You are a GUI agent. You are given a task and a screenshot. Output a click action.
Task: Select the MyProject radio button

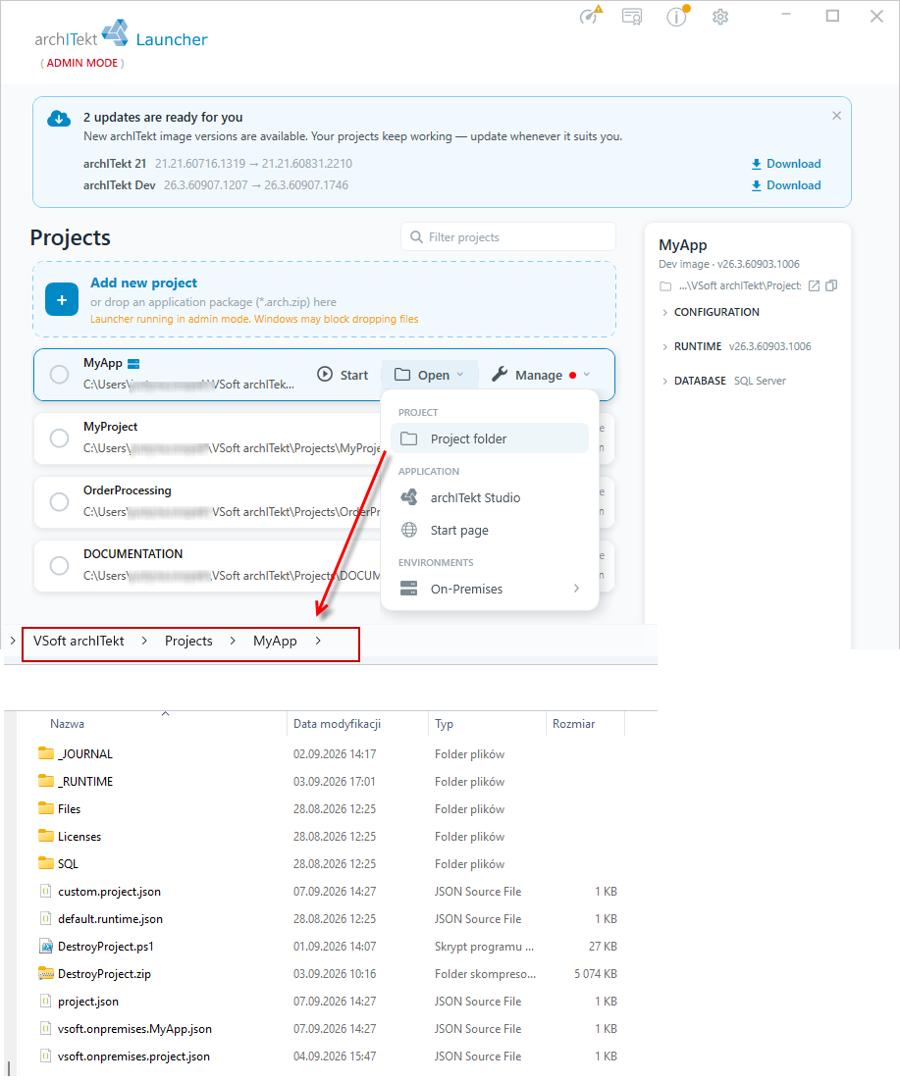pyautogui.click(x=59, y=438)
